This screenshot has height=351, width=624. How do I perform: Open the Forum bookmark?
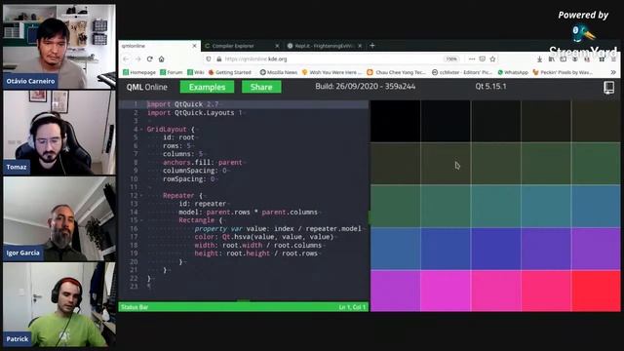point(172,72)
